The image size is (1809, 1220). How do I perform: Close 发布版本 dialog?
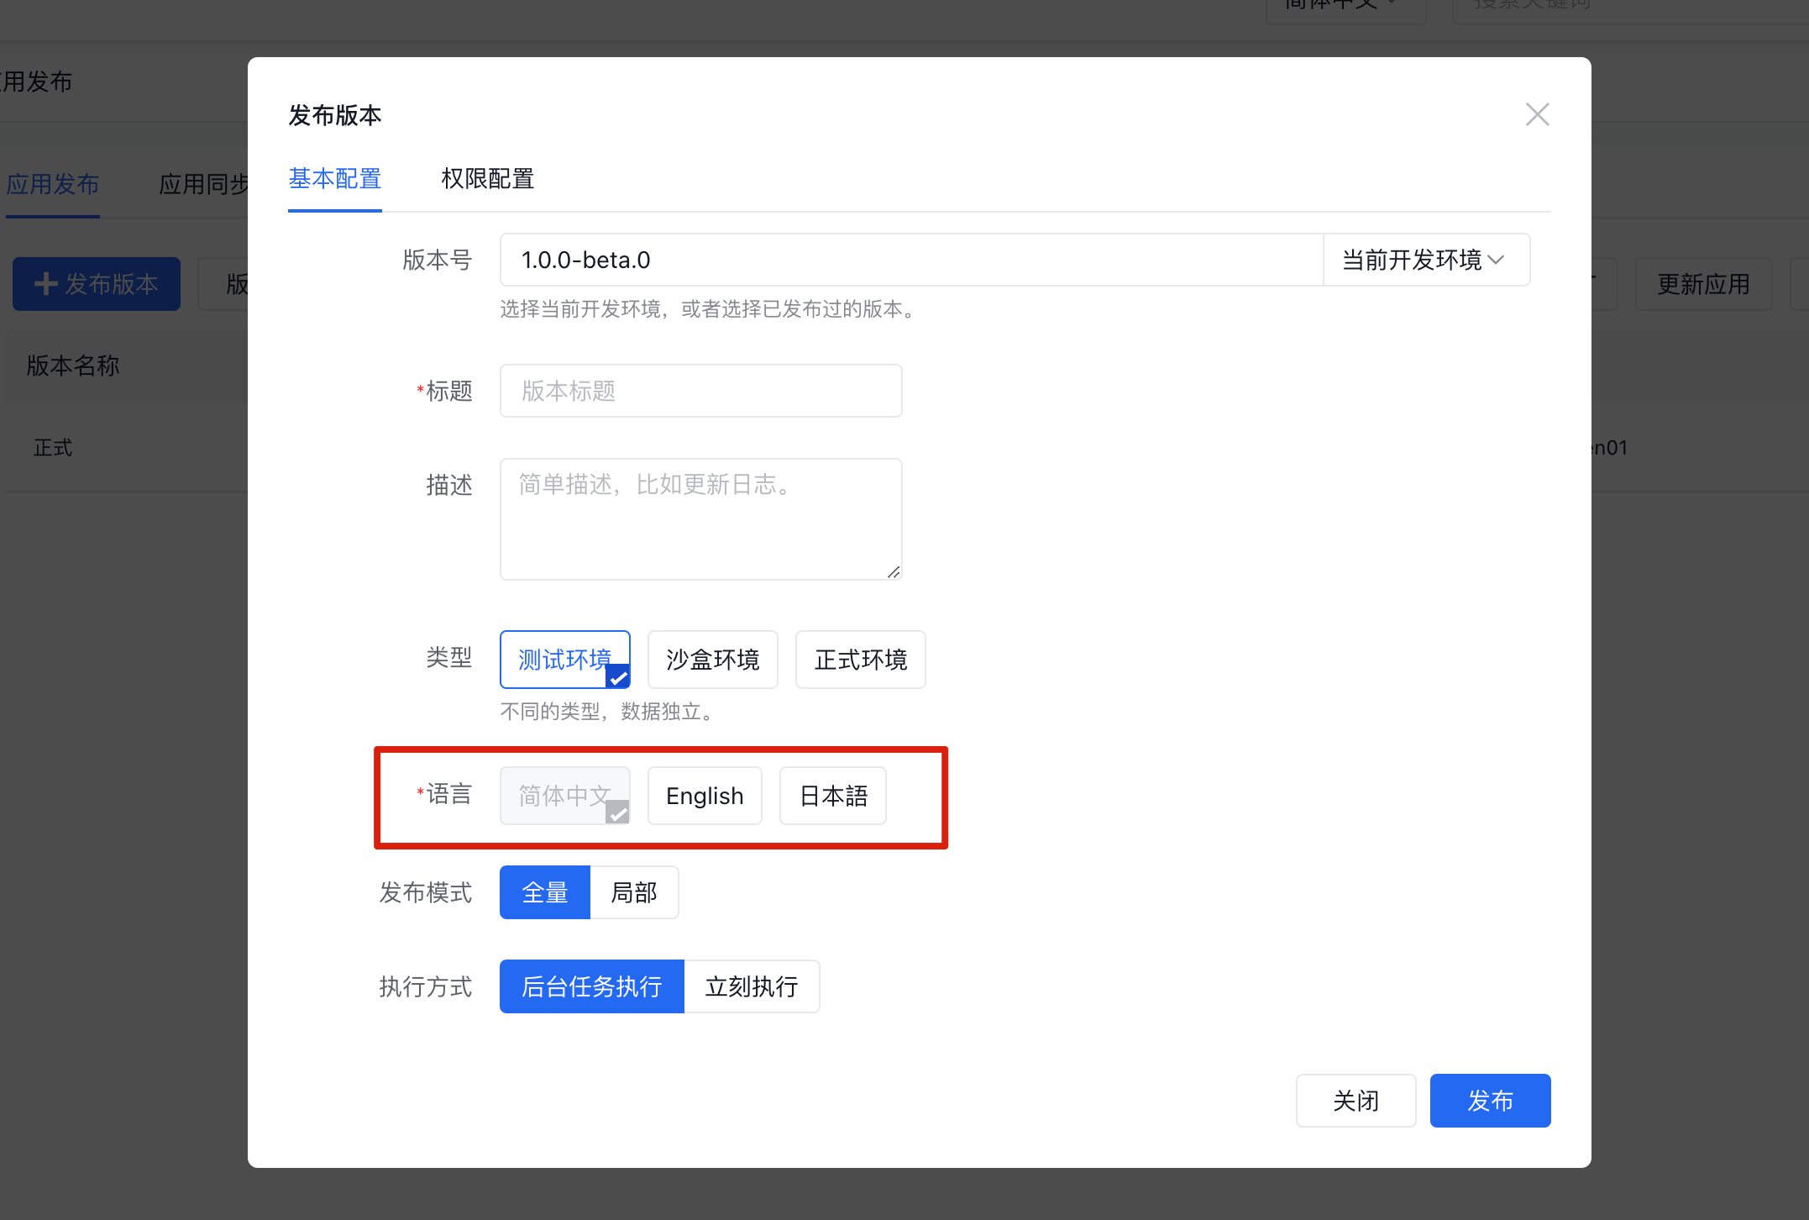1537,114
